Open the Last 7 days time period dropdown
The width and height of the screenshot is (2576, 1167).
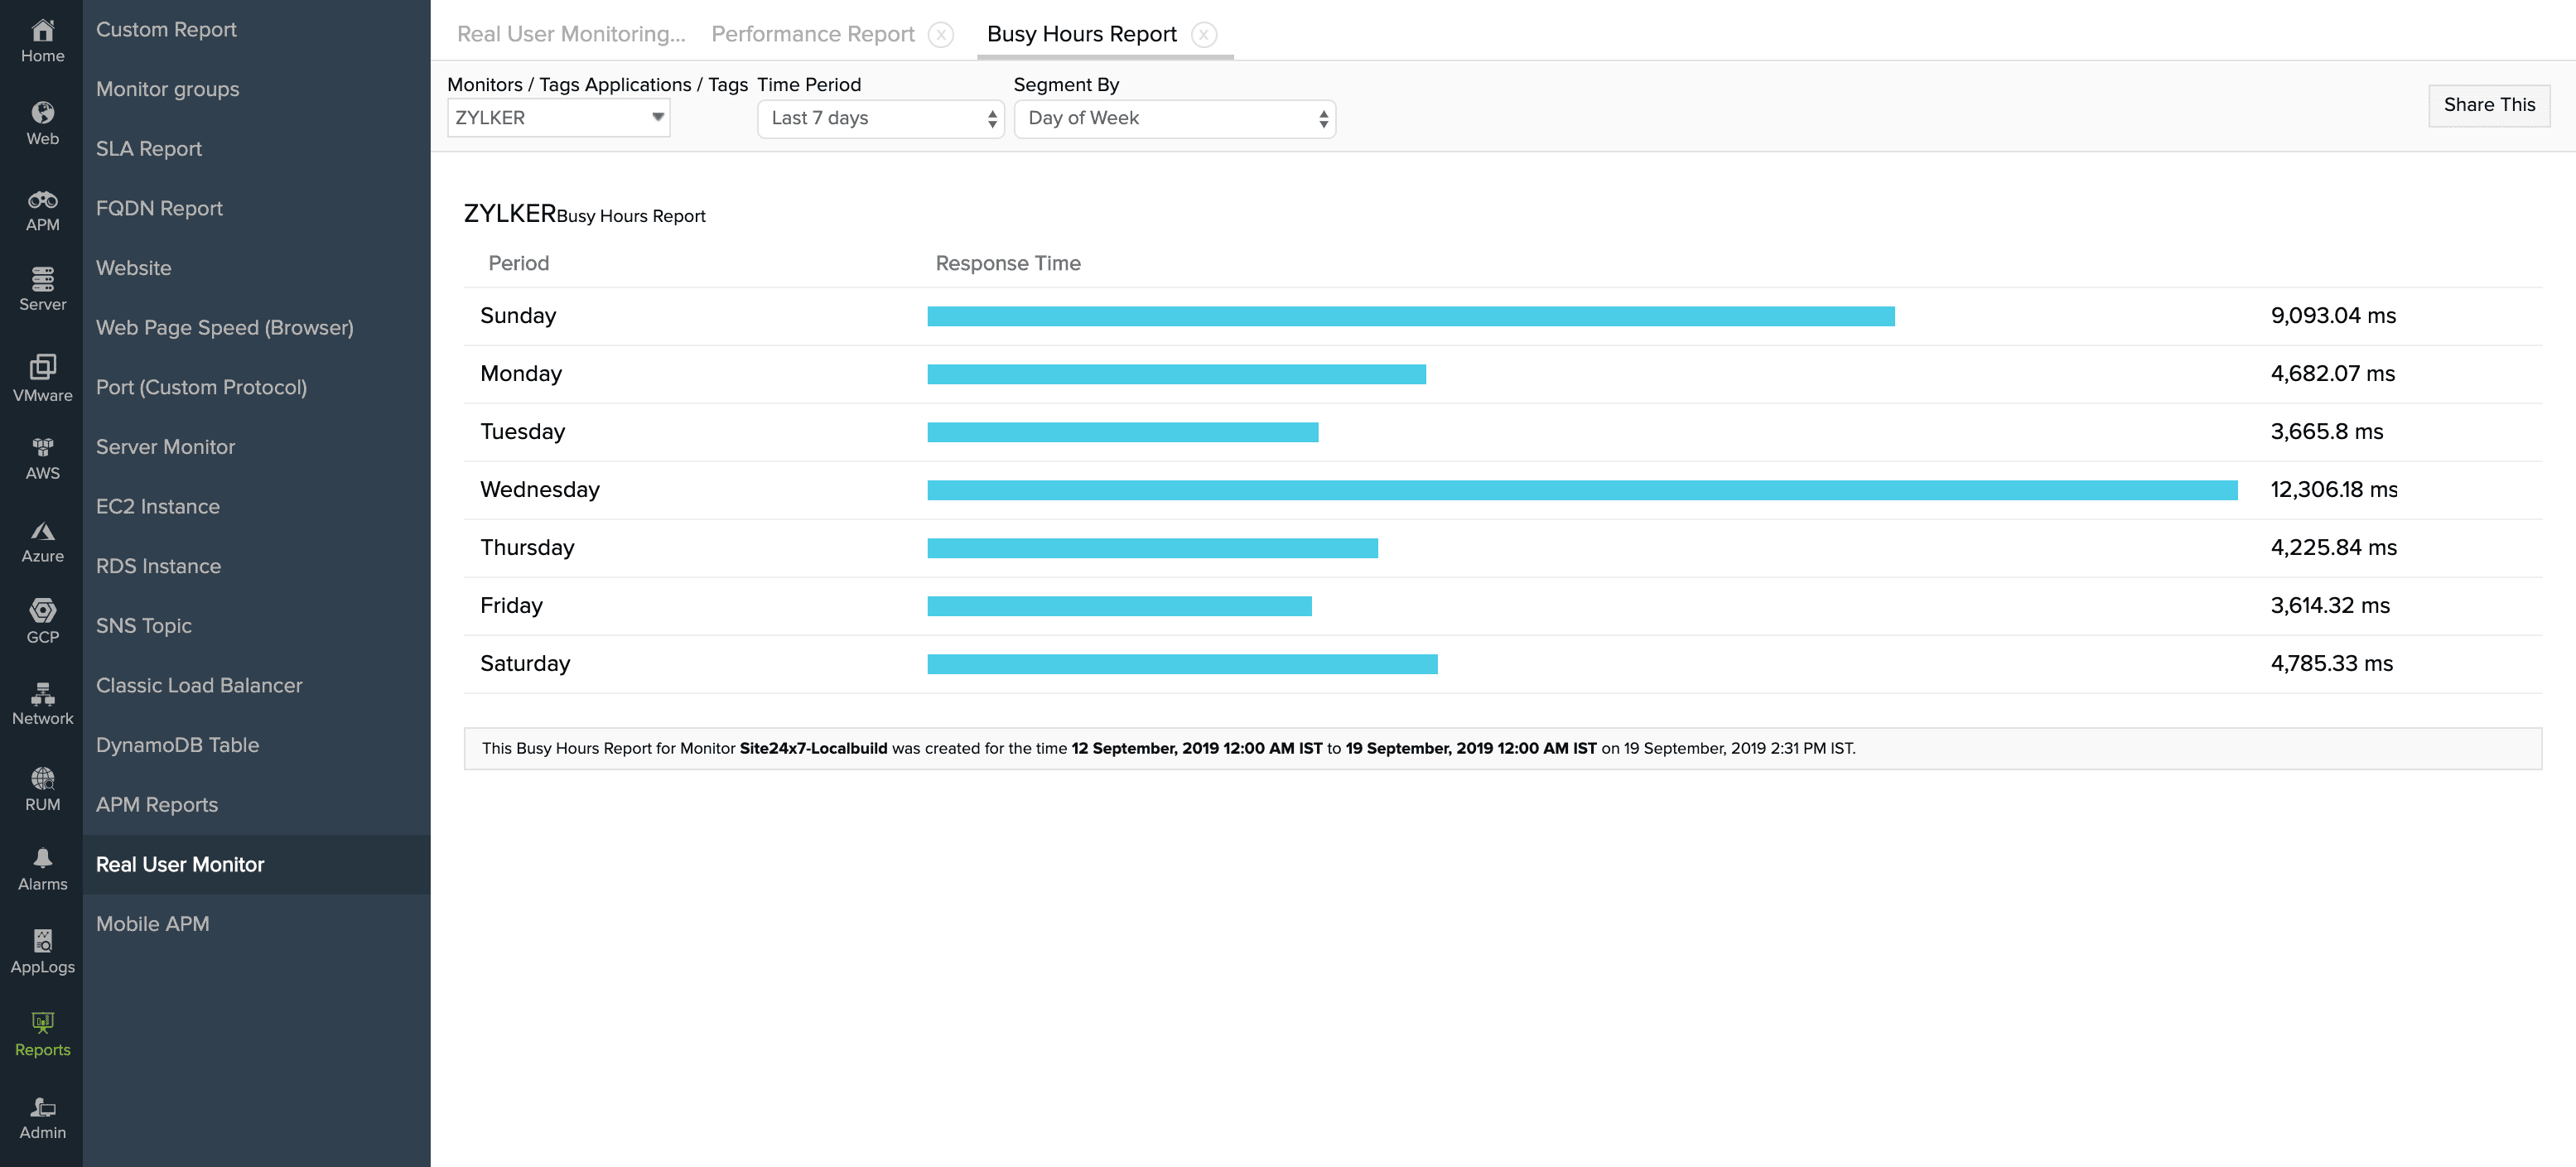click(880, 118)
